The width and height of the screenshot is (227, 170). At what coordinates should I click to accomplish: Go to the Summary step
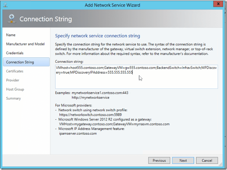tap(13, 98)
